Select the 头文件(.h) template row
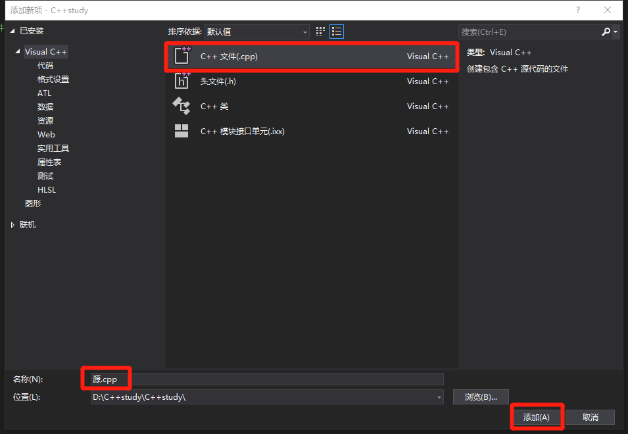 click(x=312, y=82)
